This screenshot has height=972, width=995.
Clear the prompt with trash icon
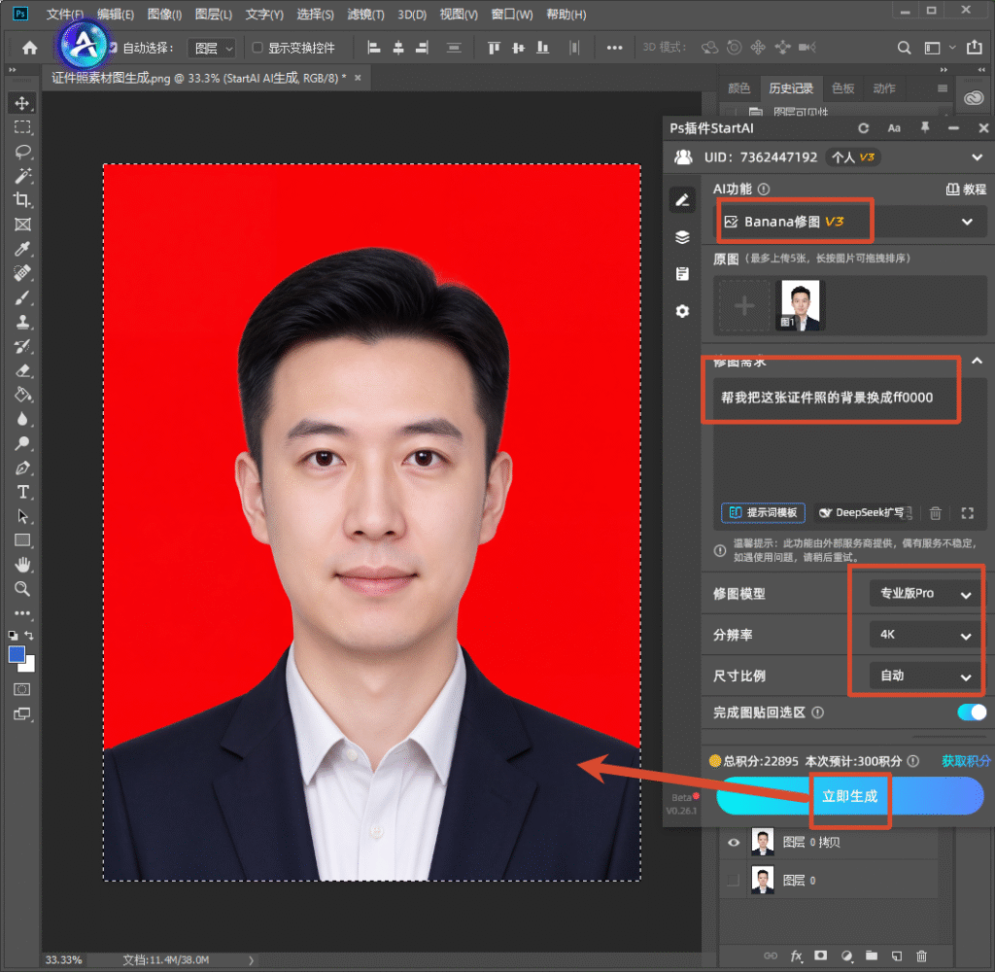pos(935,513)
